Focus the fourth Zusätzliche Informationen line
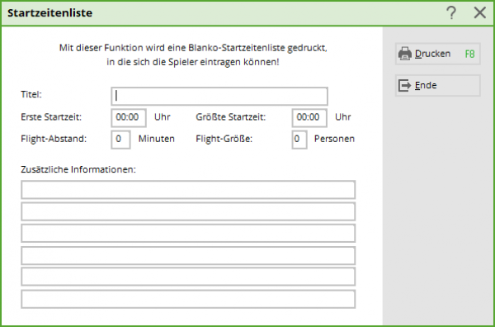Image resolution: width=495 pixels, height=327 pixels. click(x=188, y=255)
